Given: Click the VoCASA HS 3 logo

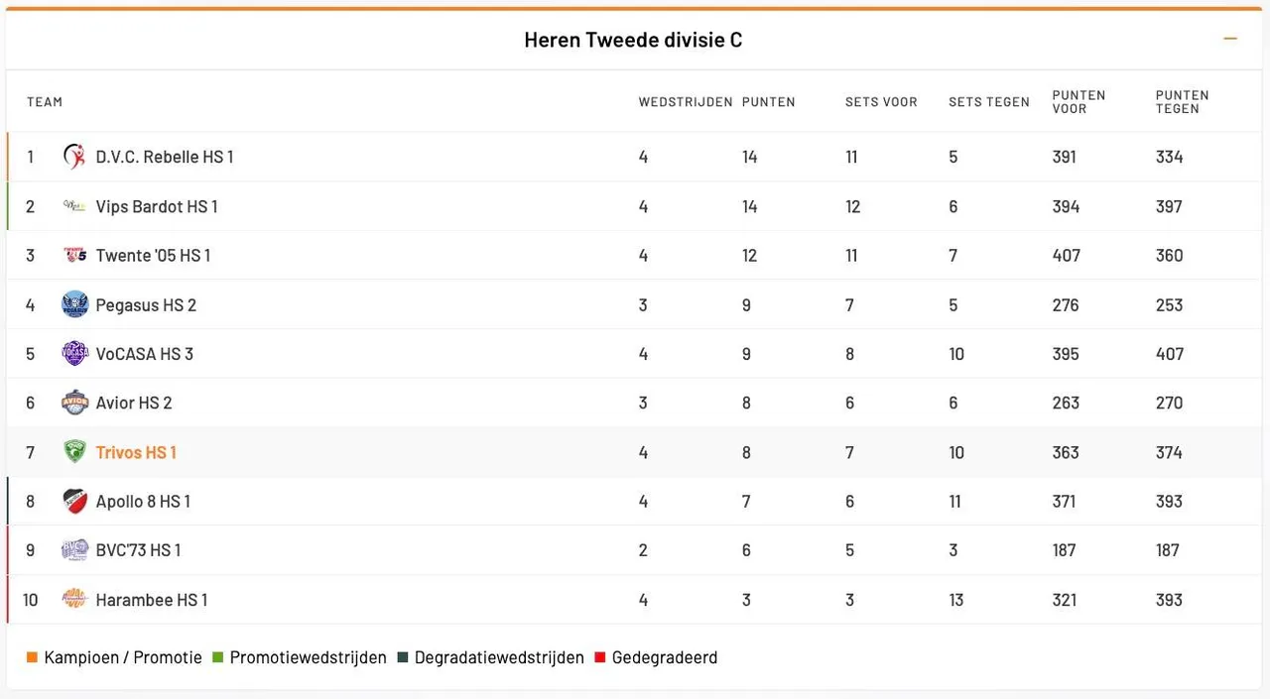Looking at the screenshot, I should (74, 354).
